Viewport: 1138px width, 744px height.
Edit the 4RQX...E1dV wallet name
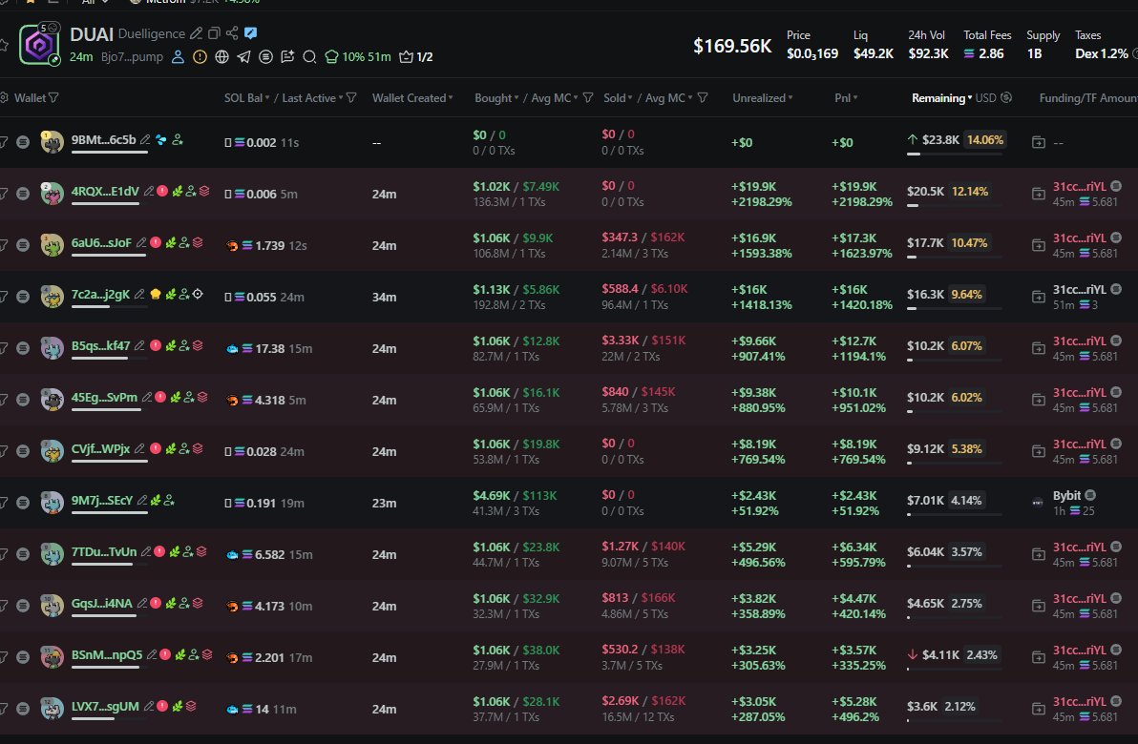147,191
